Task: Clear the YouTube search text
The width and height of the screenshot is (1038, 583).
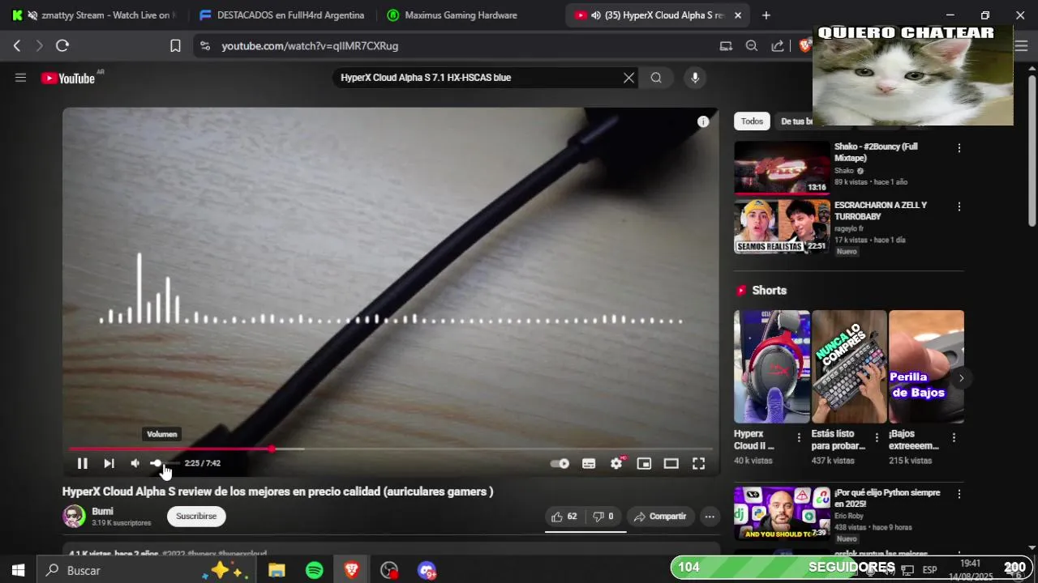Action: (x=628, y=78)
